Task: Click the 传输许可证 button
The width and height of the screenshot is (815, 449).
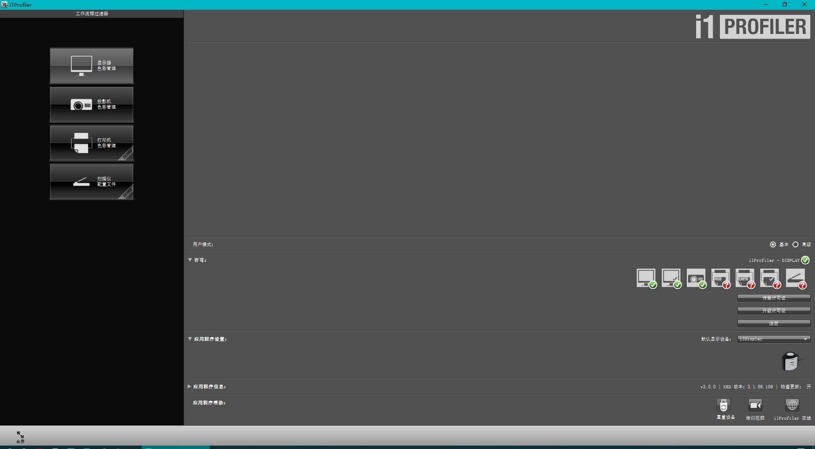Action: point(773,298)
